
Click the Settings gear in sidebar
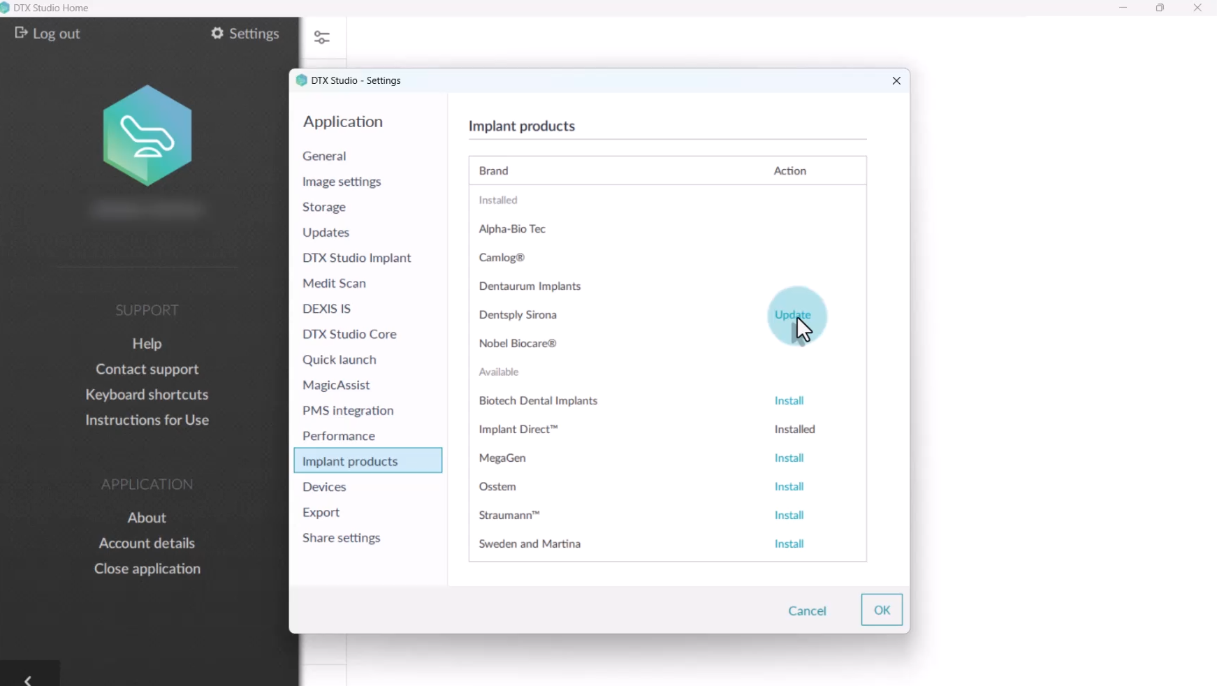(x=217, y=34)
